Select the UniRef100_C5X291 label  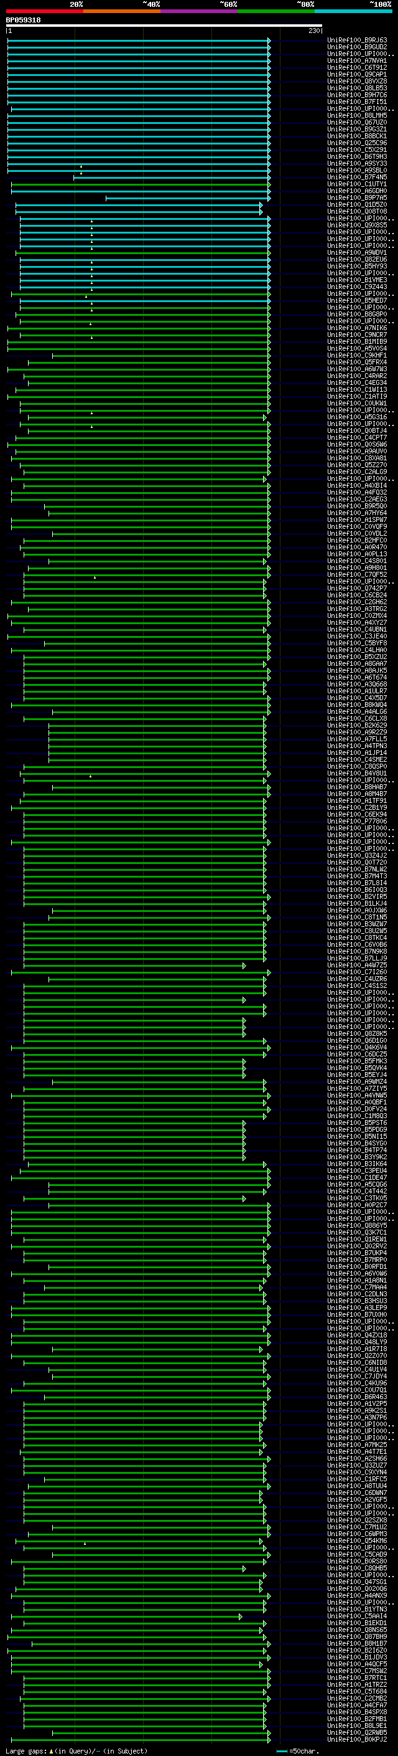[357, 150]
